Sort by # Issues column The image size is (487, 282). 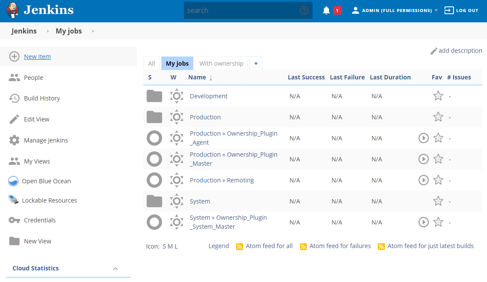459,77
